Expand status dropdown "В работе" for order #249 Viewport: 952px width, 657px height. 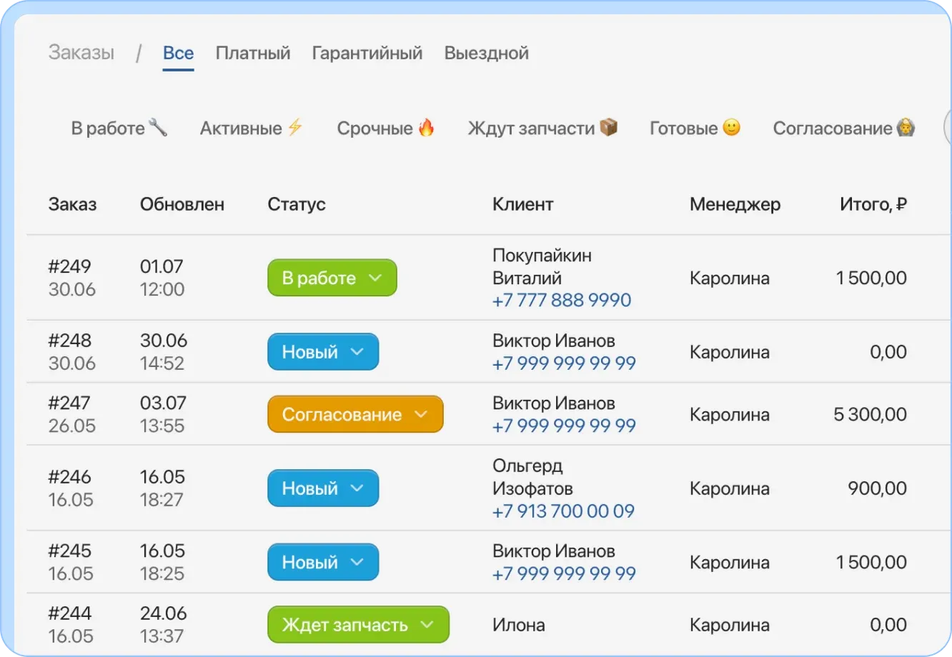332,278
